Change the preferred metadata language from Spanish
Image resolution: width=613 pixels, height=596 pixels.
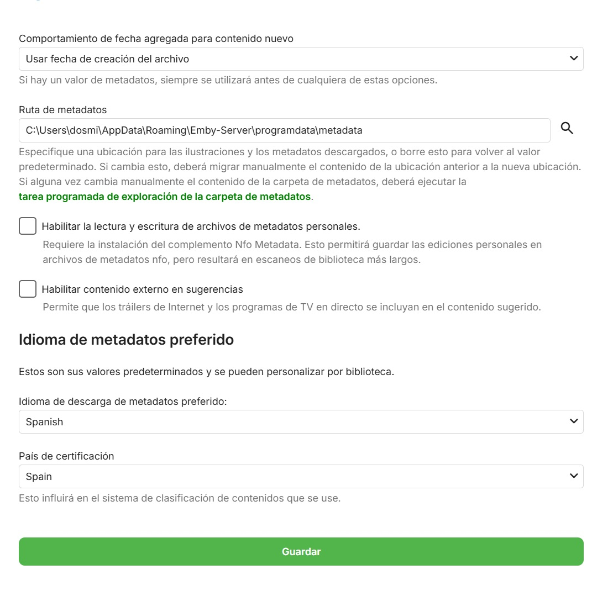(x=301, y=421)
